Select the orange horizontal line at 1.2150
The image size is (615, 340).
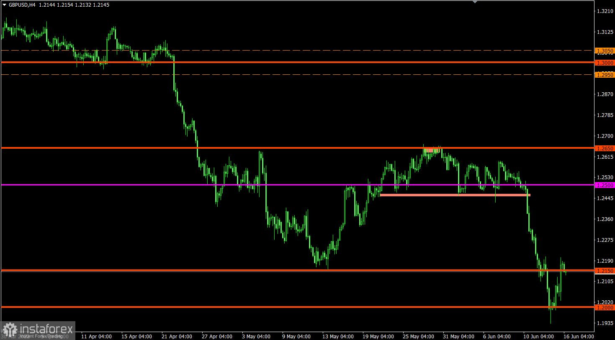[x=297, y=270]
